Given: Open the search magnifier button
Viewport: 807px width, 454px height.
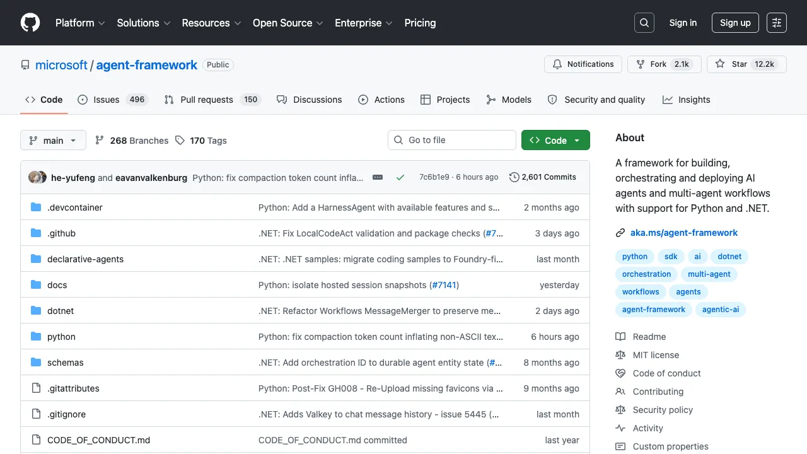Looking at the screenshot, I should pos(644,23).
